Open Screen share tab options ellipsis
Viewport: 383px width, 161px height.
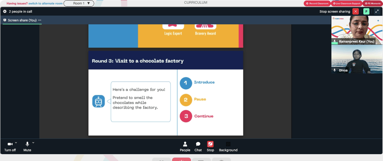click(39, 20)
